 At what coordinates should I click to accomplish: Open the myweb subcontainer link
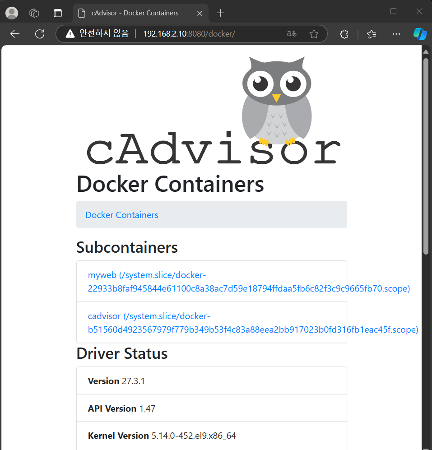249,282
